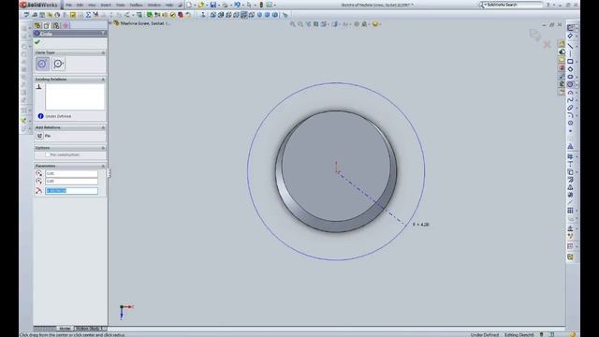Select the Point sketch tool
599x337 pixels.
click(570, 131)
